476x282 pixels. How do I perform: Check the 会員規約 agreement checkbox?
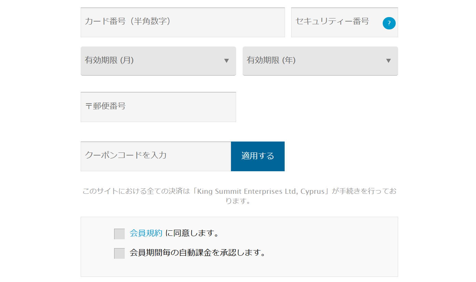click(x=119, y=234)
